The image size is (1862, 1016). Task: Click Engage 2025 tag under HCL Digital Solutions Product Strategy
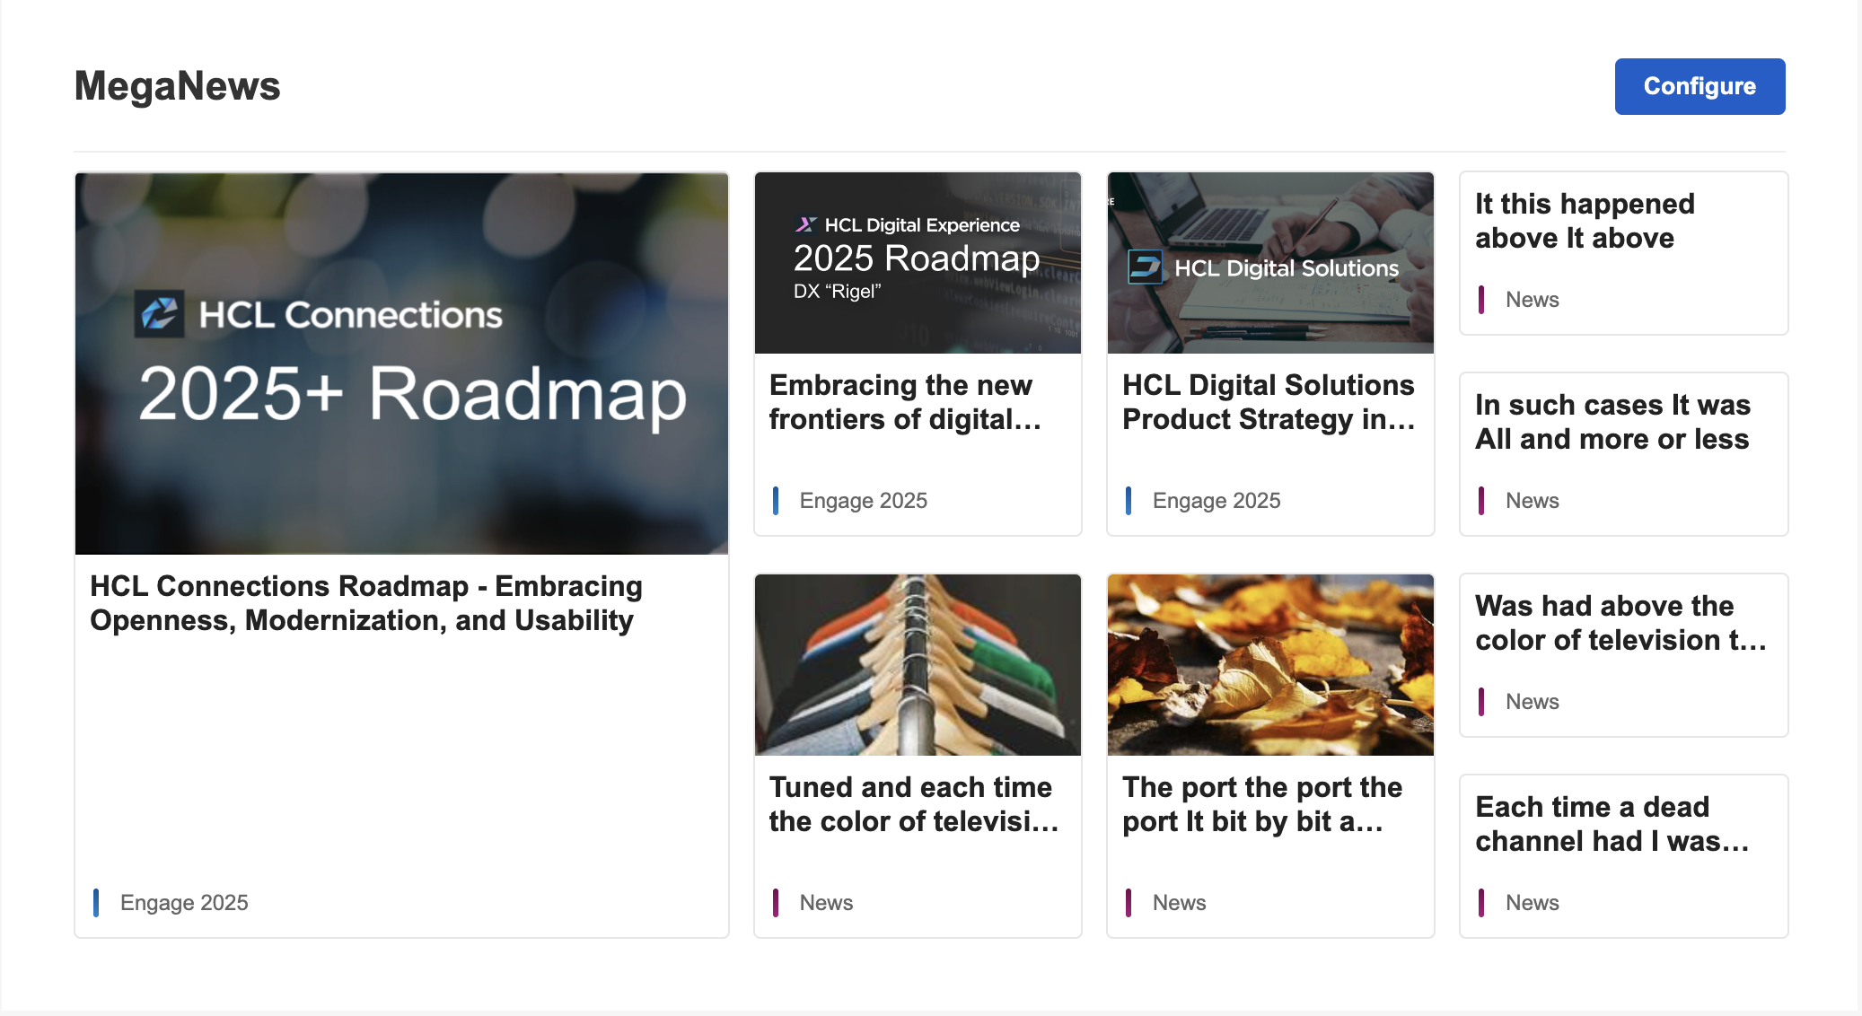coord(1216,501)
